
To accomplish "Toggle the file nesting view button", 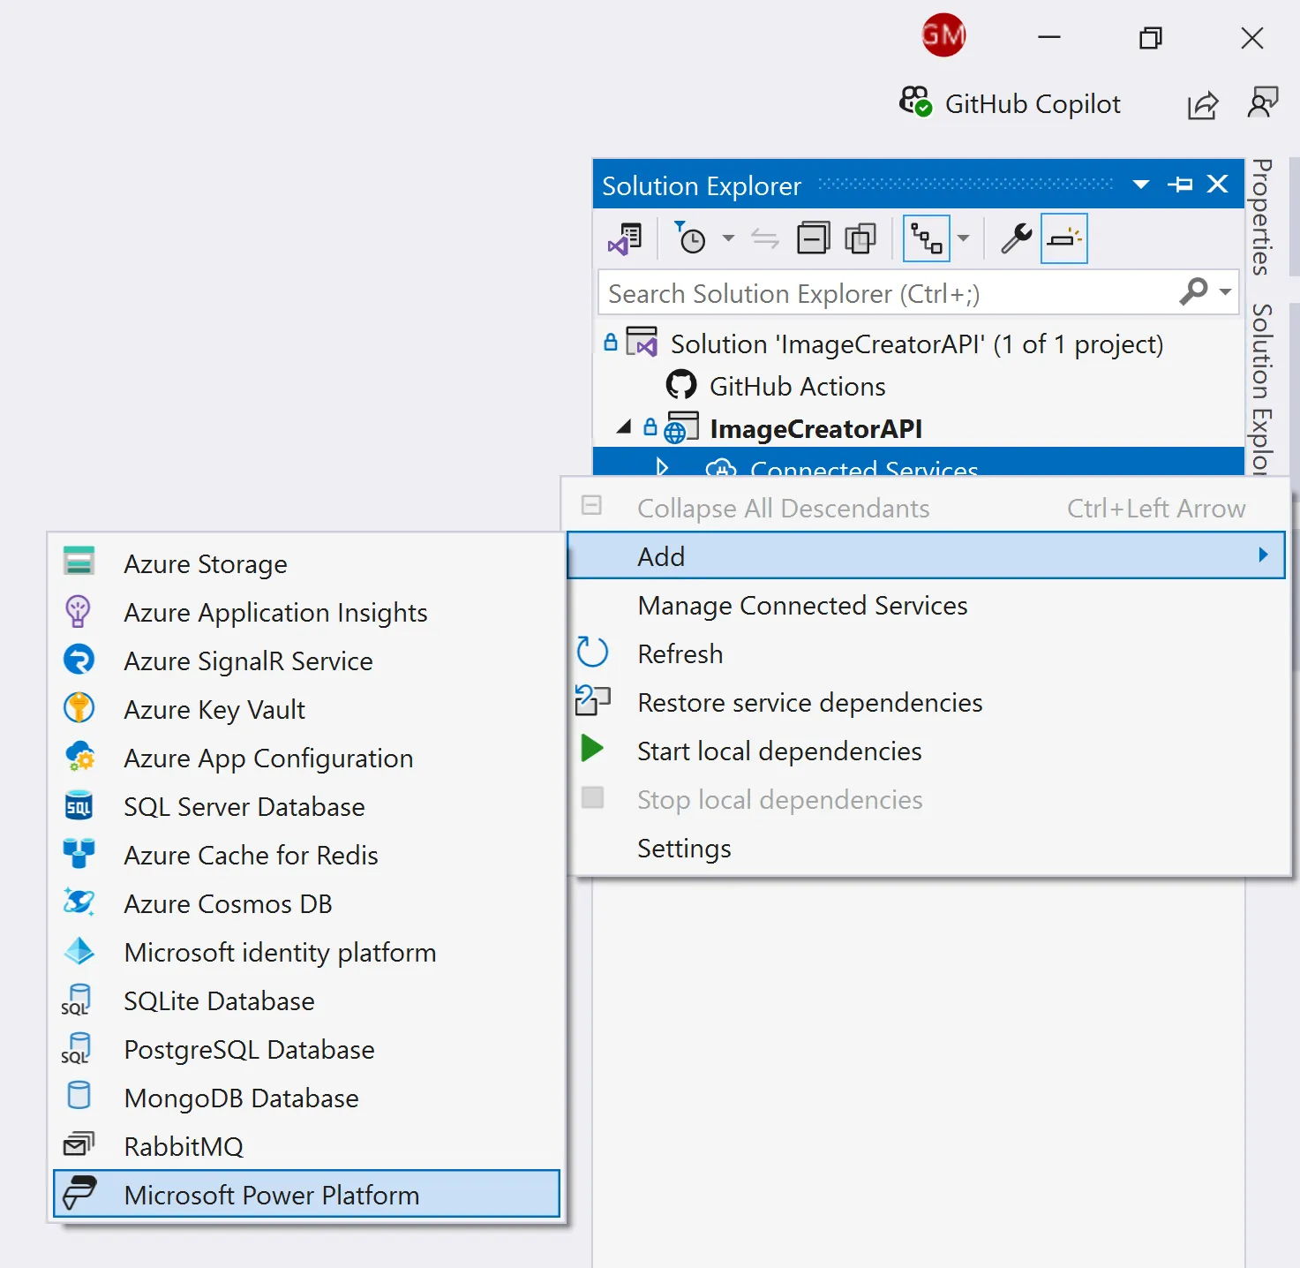I will click(927, 238).
